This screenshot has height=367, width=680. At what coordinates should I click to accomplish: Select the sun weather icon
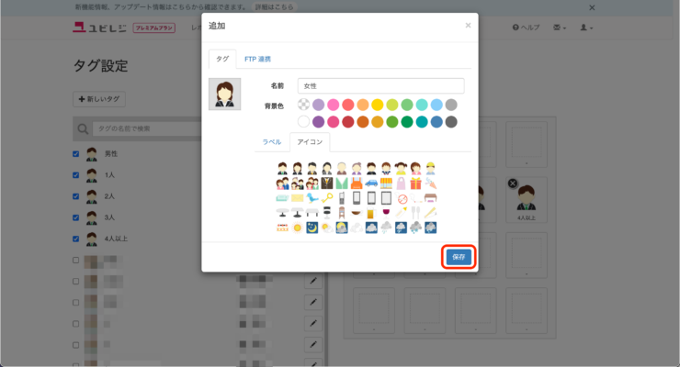[x=297, y=228]
